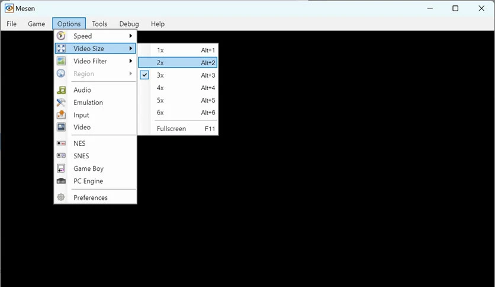Click the Video Filter menu entry
495x287 pixels.
coord(95,61)
